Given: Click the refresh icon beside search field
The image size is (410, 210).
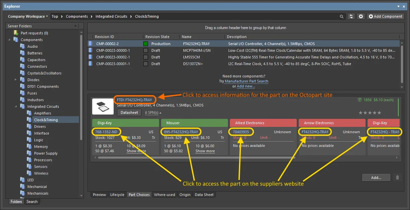Looking at the screenshot, I should [x=351, y=16].
